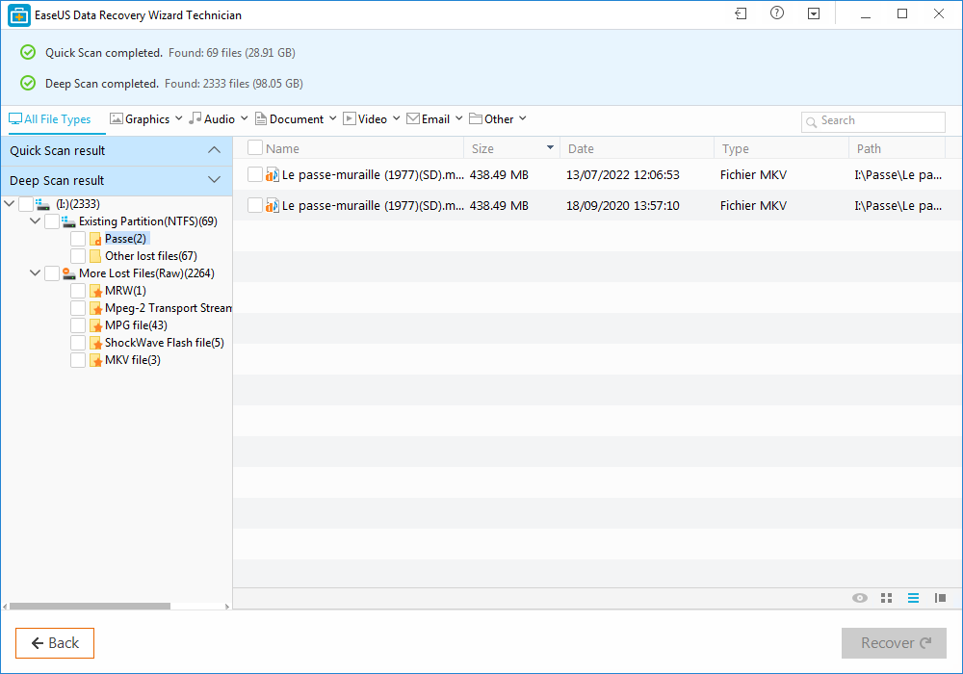Open the title bar dropdown menu icon
The height and width of the screenshot is (674, 963).
[x=814, y=13]
